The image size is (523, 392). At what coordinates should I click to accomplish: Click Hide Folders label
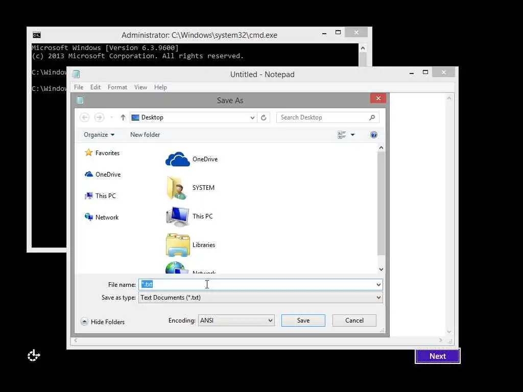click(x=108, y=322)
